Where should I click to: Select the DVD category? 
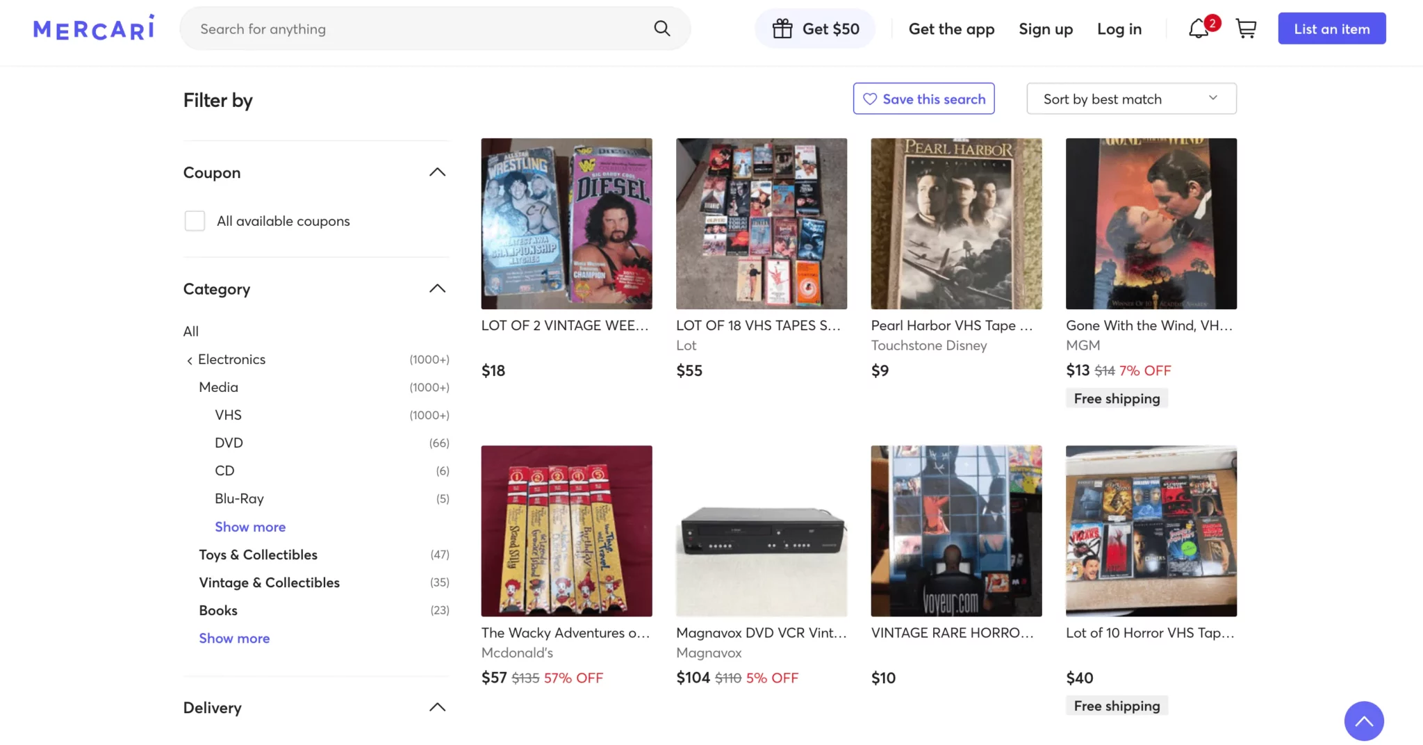point(229,443)
